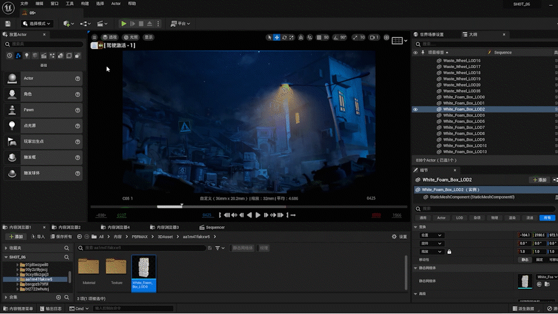This screenshot has width=558, height=314.
Task: Toggle grid snapping on or off
Action: (x=319, y=37)
